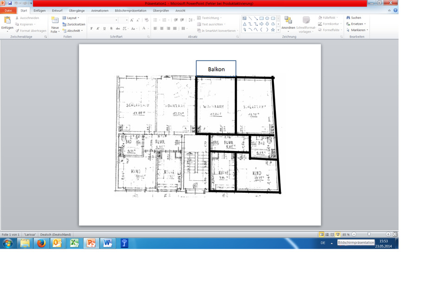
Task: Toggle bold text formatting
Action: point(91,29)
